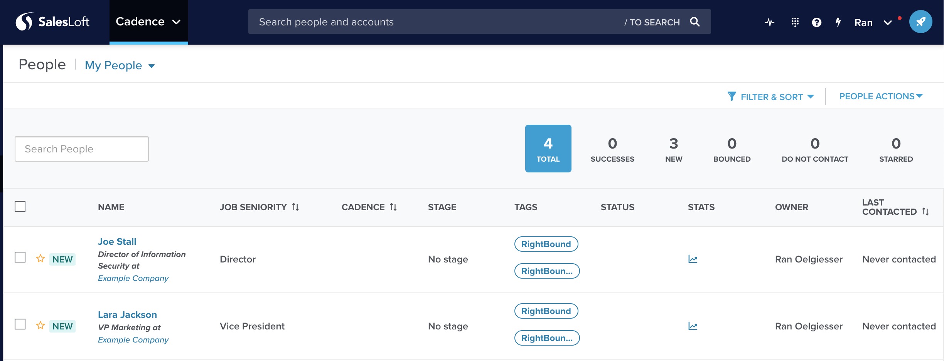Click the Tags column header

pyautogui.click(x=526, y=207)
